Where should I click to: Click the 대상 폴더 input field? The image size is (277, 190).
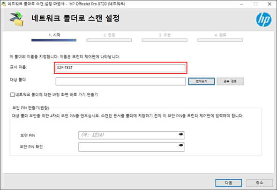coord(120,81)
